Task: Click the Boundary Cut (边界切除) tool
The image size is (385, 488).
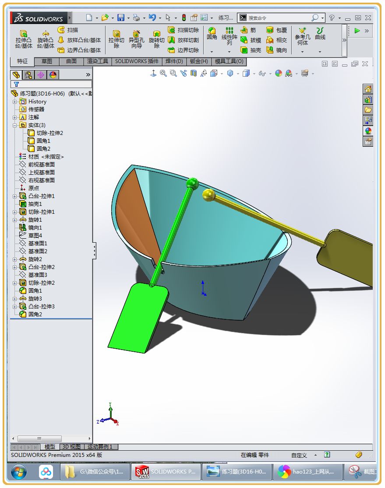Action: tap(184, 50)
